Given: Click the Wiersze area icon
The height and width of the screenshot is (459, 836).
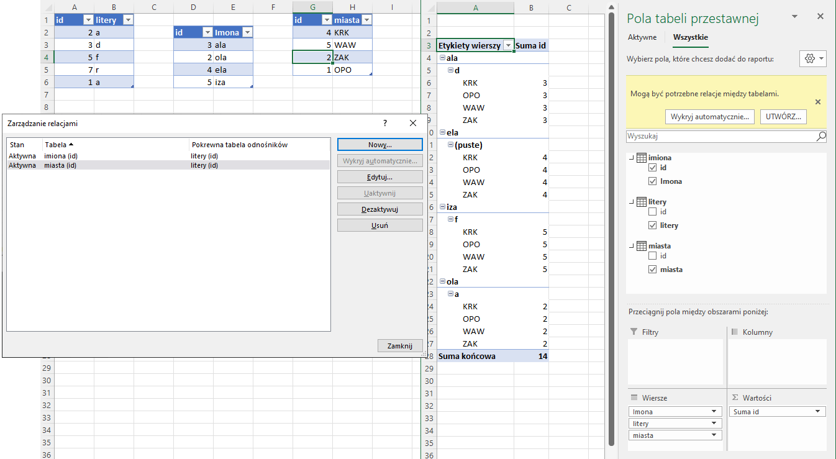Looking at the screenshot, I should coord(634,398).
